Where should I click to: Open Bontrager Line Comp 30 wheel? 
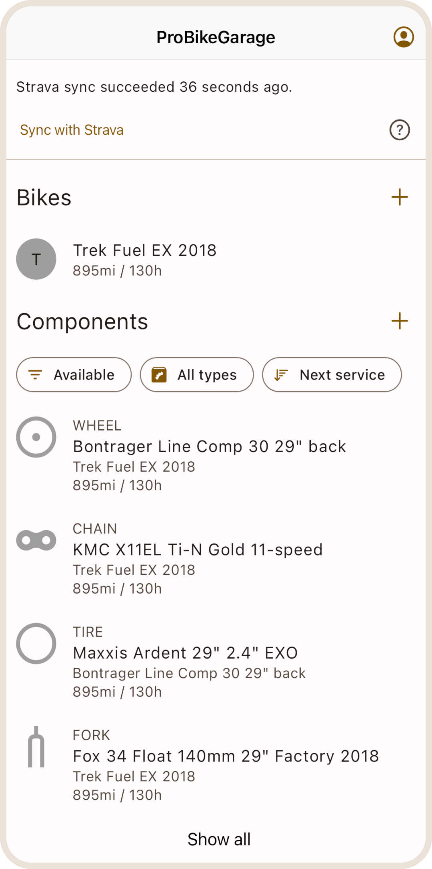pyautogui.click(x=209, y=447)
